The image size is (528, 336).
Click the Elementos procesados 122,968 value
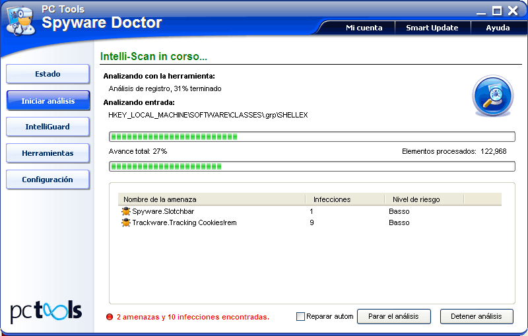tap(493, 152)
